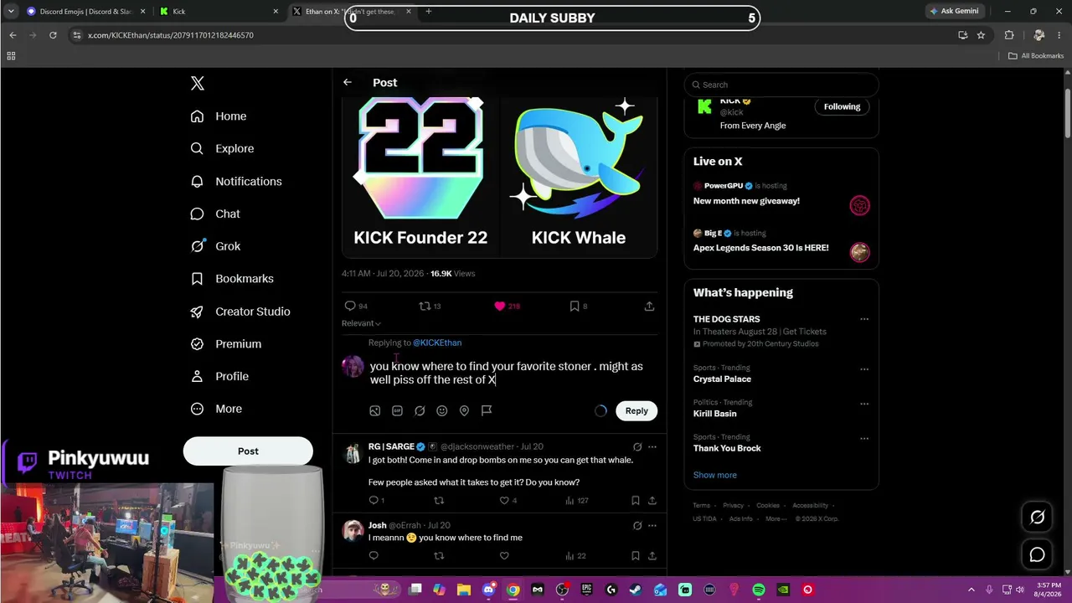The image size is (1072, 603).
Task: Open the floating chat messages button
Action: (x=1037, y=554)
